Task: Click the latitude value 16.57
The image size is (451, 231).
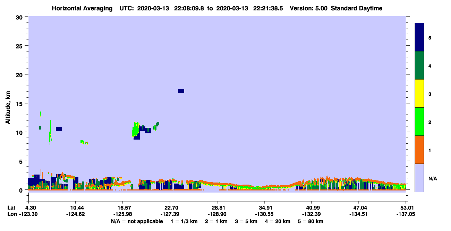Action: coord(122,208)
